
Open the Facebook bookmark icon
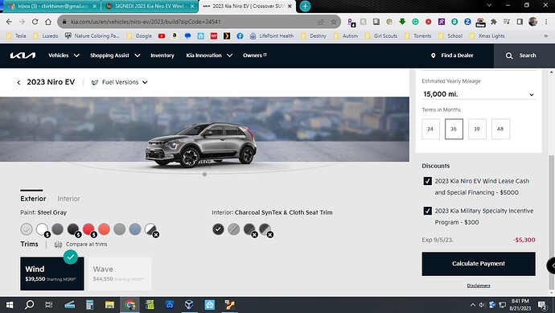[240, 35]
